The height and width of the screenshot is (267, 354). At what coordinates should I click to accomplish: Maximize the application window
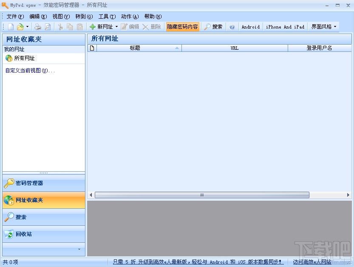click(x=337, y=6)
